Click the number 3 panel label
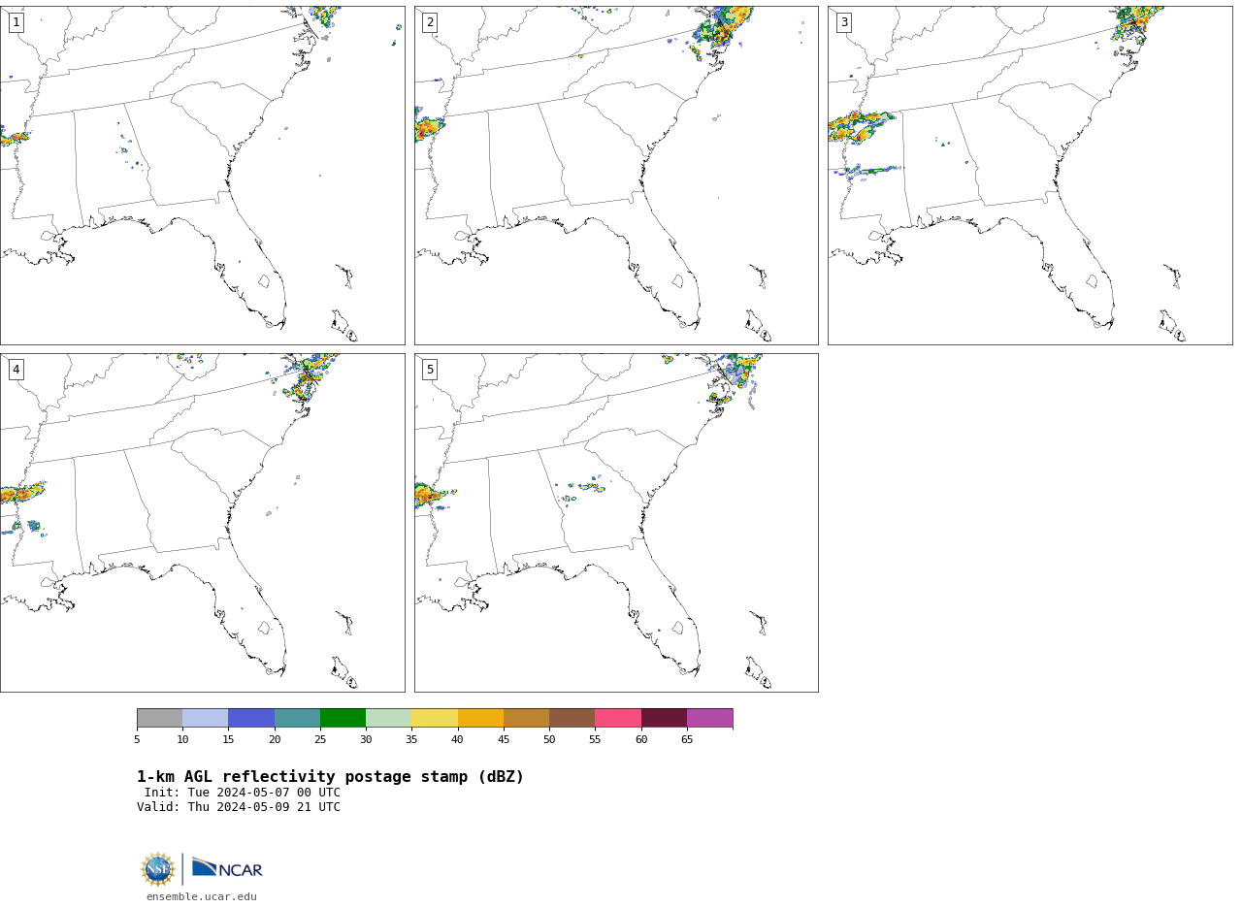The image size is (1242, 908). pos(843,22)
